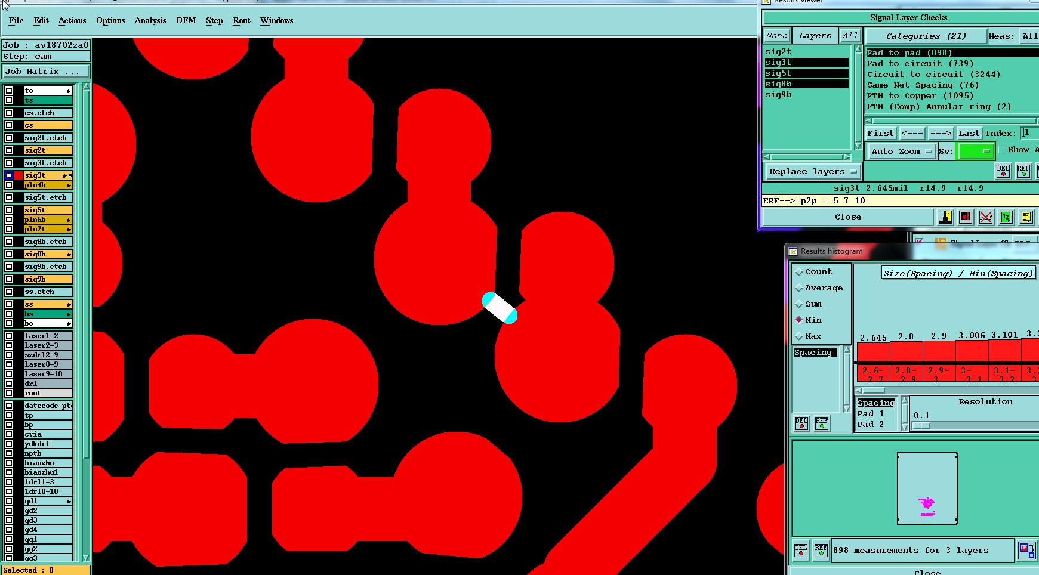
Task: Click the 2.8-2.9 range cell
Action: click(x=906, y=374)
